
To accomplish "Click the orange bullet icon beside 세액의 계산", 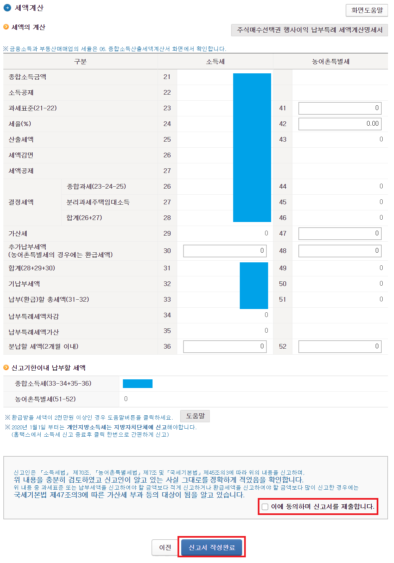I will (6, 27).
